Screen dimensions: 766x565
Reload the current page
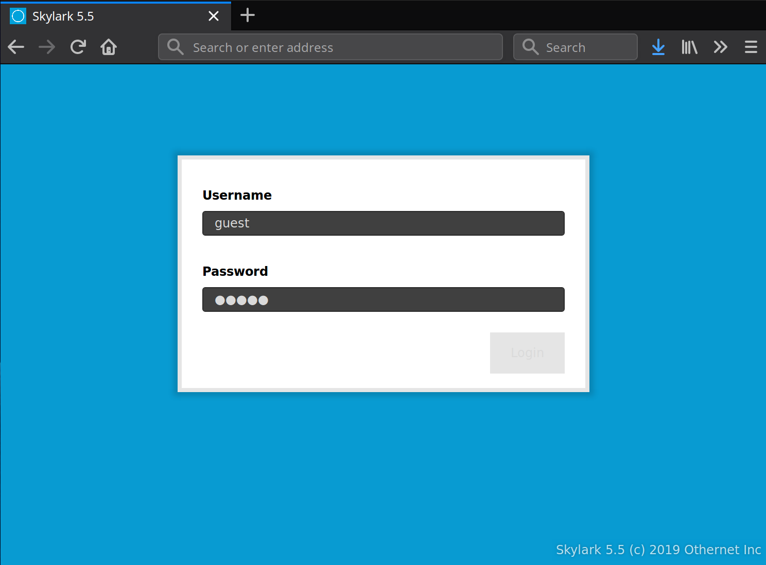pos(78,47)
